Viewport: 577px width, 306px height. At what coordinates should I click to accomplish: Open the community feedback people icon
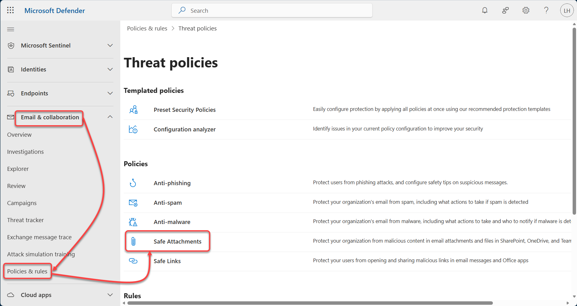505,10
